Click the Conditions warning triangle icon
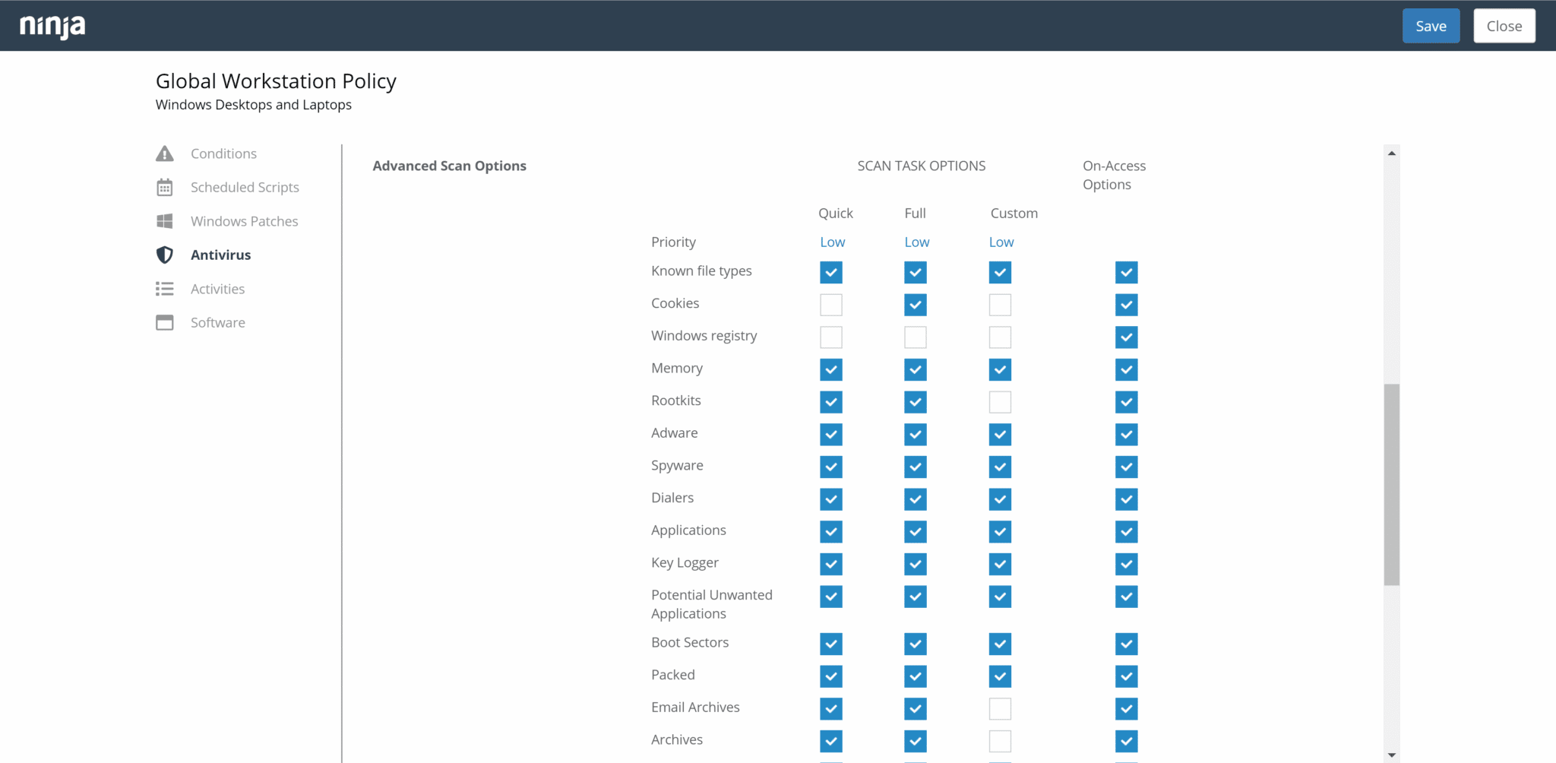1556x763 pixels. tap(164, 153)
